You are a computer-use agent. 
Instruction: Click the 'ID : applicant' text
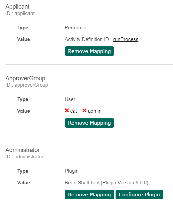click(x=20, y=13)
